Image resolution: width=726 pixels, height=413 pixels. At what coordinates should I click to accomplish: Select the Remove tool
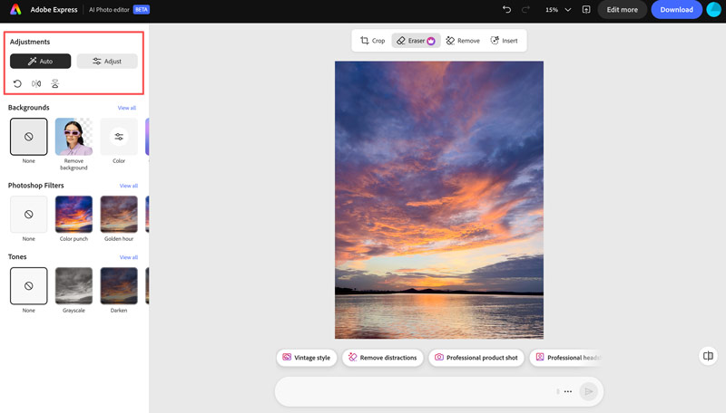(463, 41)
